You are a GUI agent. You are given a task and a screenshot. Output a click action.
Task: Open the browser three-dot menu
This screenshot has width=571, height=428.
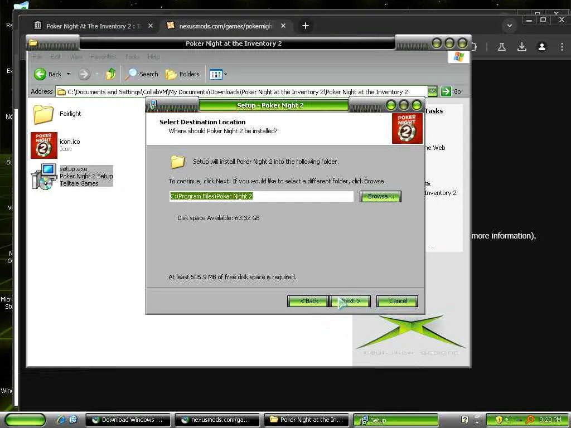point(562,47)
